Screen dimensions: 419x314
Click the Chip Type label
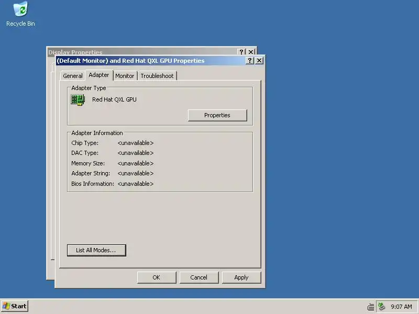coord(85,143)
